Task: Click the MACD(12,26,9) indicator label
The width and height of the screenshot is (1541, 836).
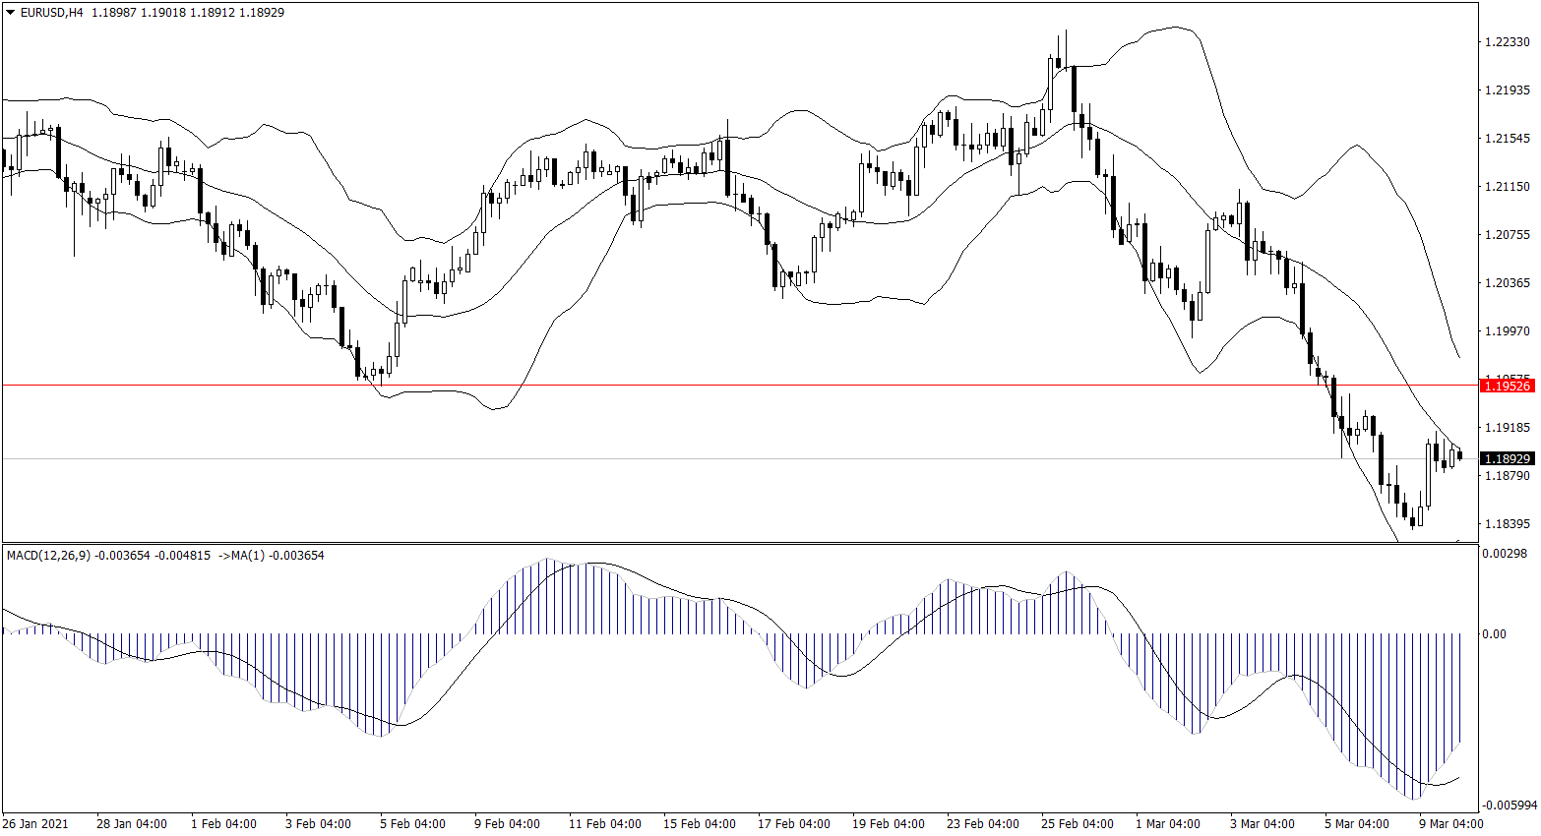Action: click(48, 556)
